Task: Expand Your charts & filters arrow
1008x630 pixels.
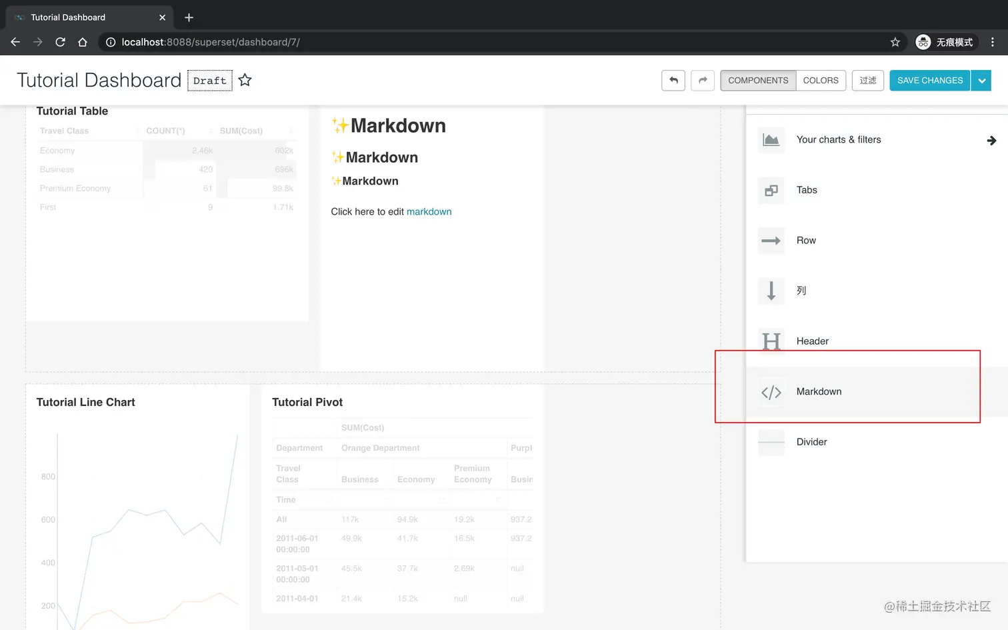Action: click(991, 140)
